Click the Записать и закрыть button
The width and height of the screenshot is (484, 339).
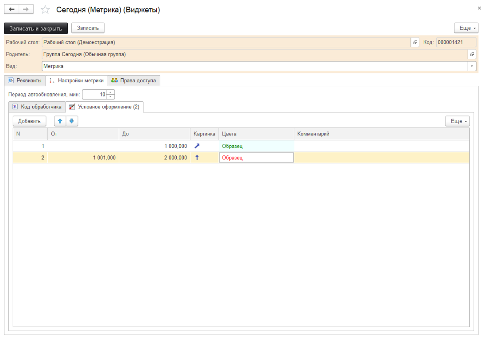click(x=35, y=28)
